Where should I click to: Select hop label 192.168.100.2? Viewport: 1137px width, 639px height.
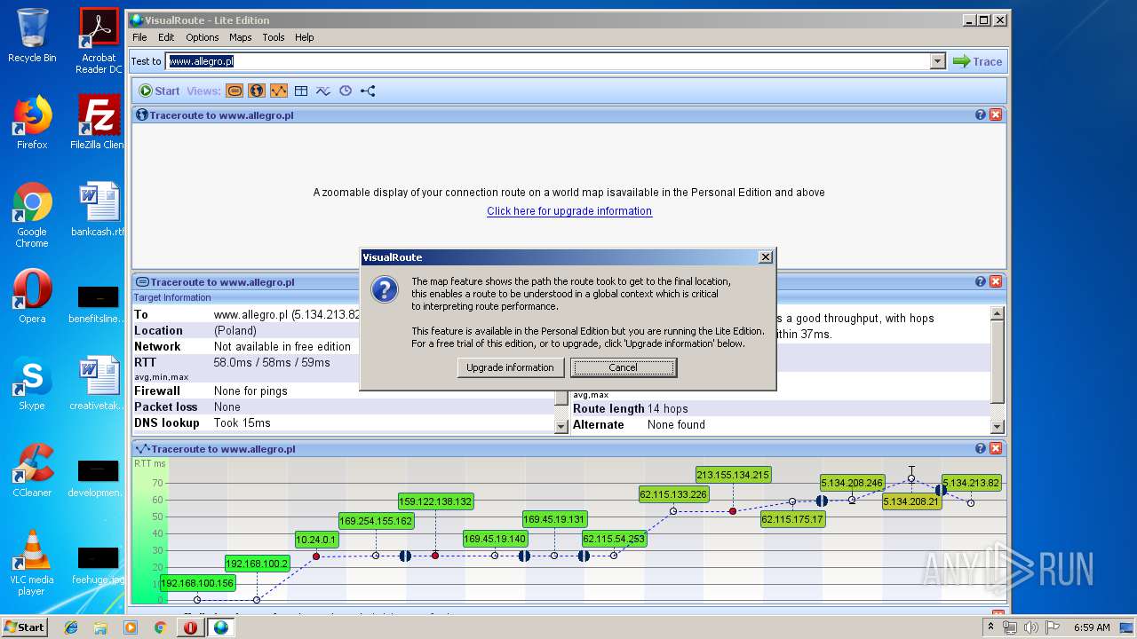pyautogui.click(x=257, y=564)
